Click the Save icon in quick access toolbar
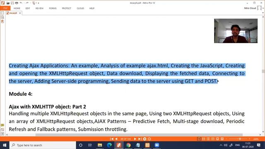 (12, 3)
